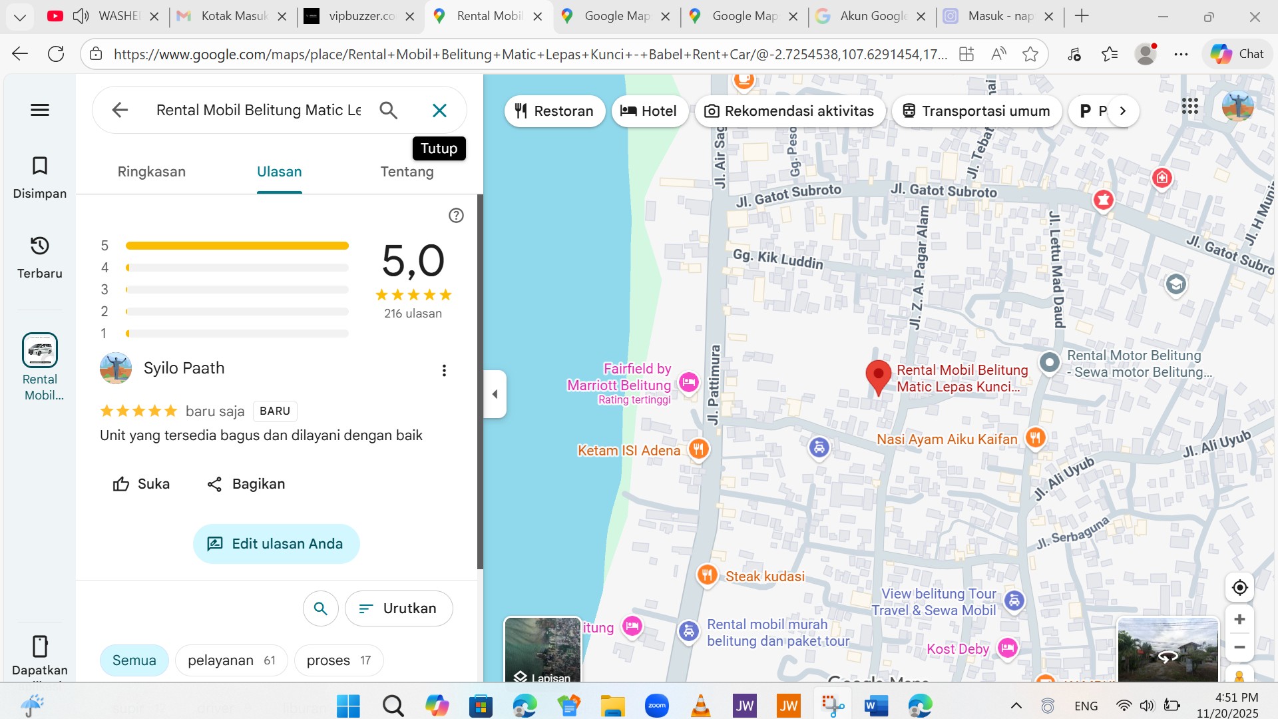Viewport: 1278px width, 719px height.
Task: Open the Urutkan sort dropdown
Action: [x=399, y=608]
